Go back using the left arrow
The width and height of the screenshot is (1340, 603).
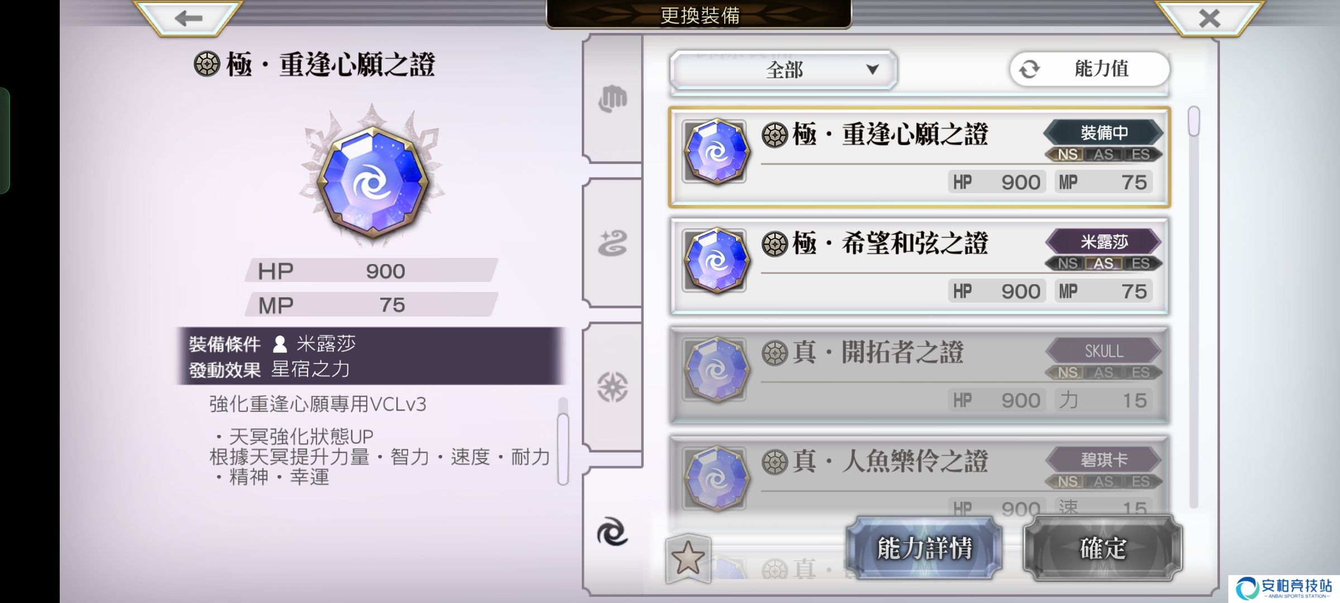[188, 18]
